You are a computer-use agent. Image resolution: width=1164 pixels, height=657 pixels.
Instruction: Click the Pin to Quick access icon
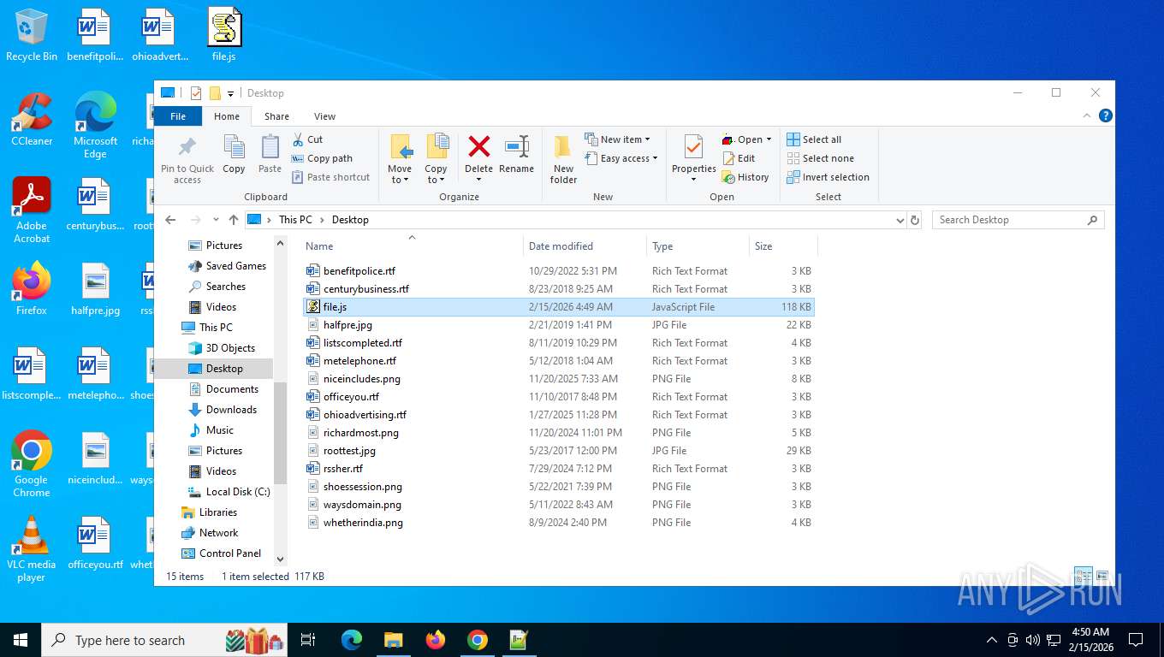pyautogui.click(x=187, y=147)
